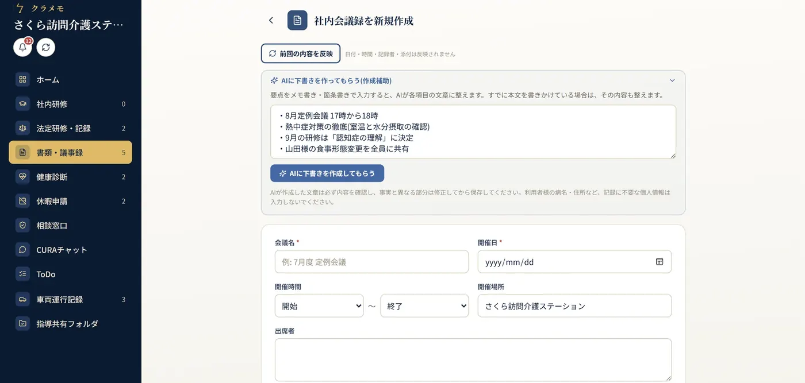Click the 書類・議事録 document icon
This screenshot has height=383, width=805.
click(22, 152)
